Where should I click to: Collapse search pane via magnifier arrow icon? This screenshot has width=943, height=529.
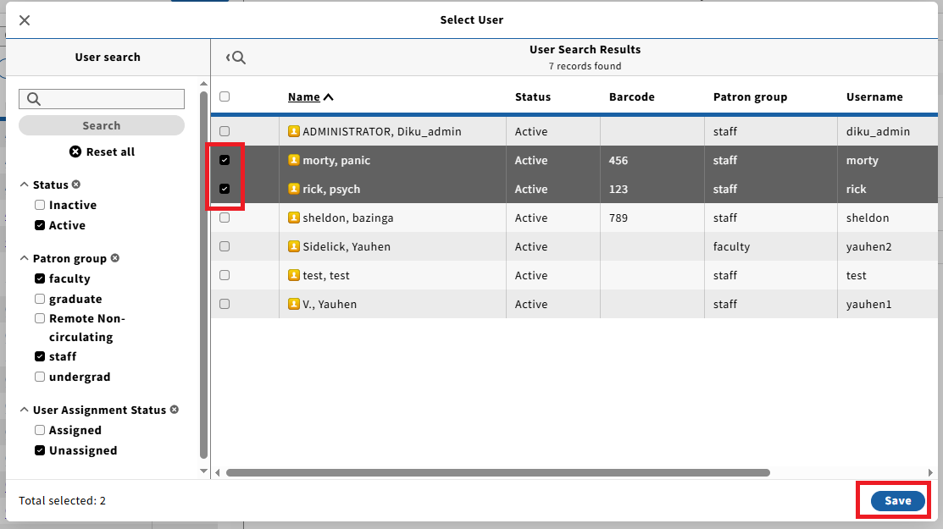tap(236, 58)
